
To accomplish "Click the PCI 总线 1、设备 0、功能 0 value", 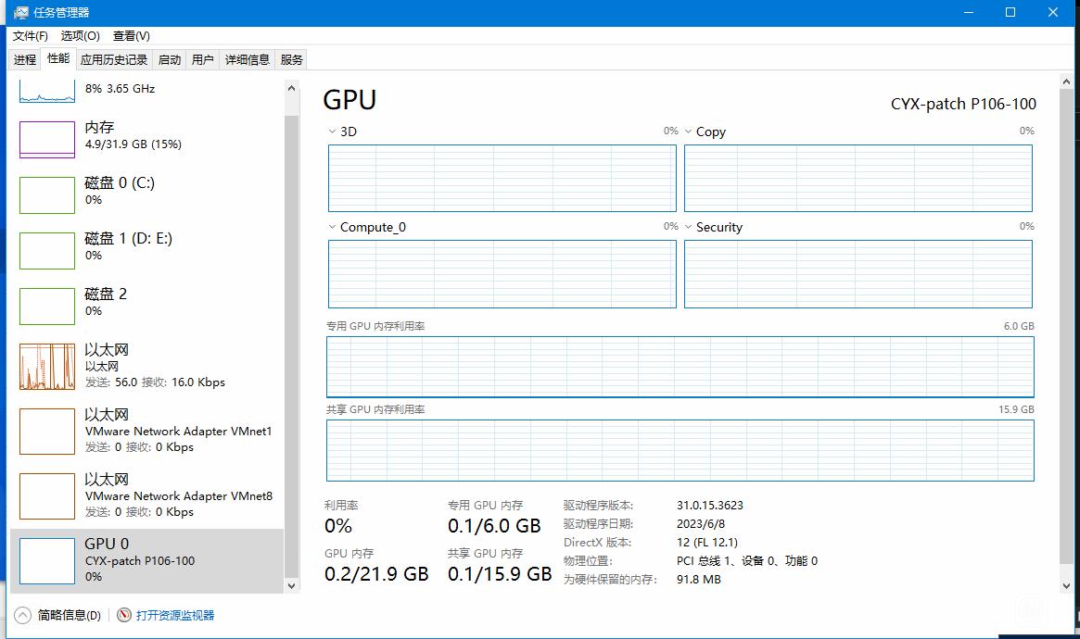I will pos(747,560).
